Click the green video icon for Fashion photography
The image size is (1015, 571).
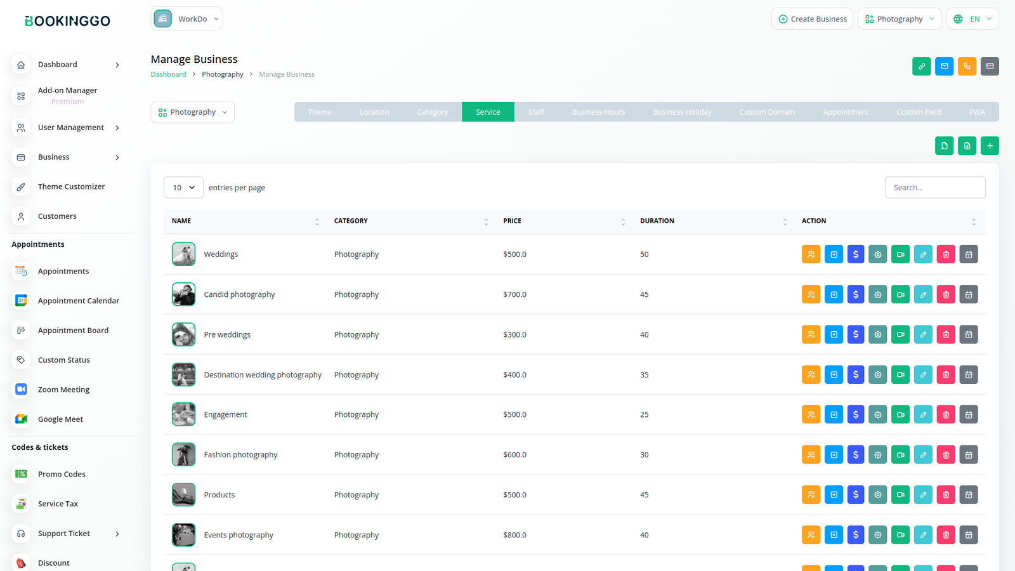[x=900, y=455]
